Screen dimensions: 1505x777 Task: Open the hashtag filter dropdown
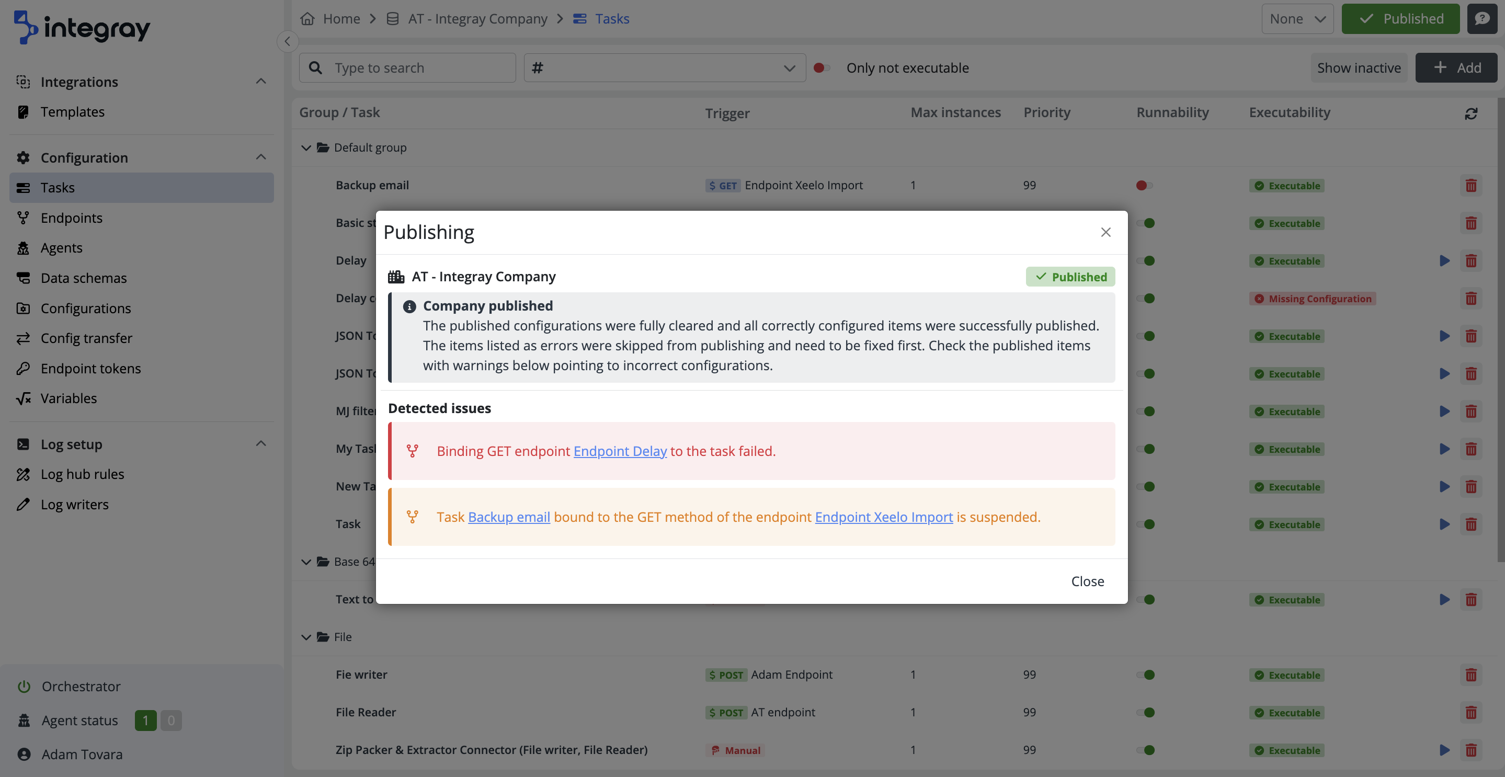click(x=664, y=68)
